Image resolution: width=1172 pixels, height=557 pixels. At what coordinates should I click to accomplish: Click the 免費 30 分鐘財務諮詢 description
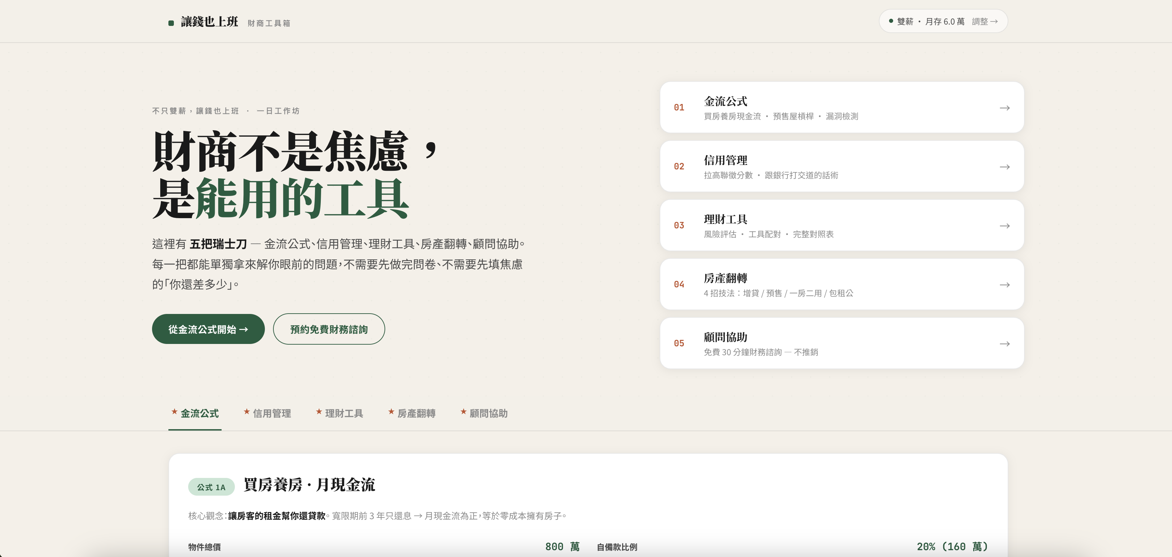pos(761,352)
